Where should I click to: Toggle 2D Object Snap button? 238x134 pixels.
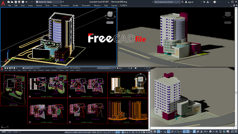click(188, 131)
